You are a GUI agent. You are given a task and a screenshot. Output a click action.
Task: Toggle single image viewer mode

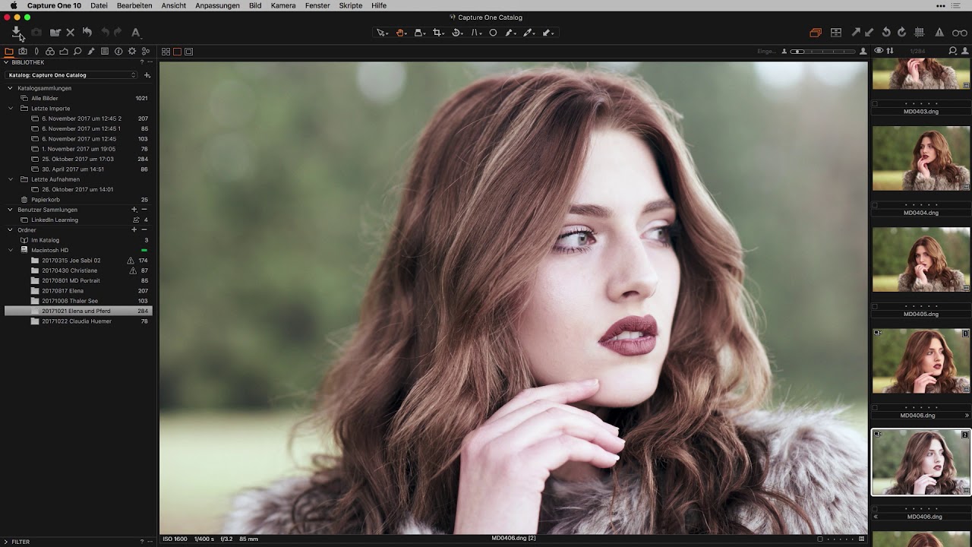(x=177, y=52)
